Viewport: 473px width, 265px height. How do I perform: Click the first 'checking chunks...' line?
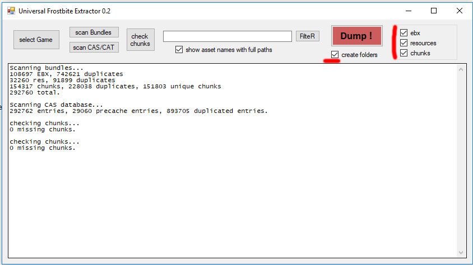[x=45, y=124]
